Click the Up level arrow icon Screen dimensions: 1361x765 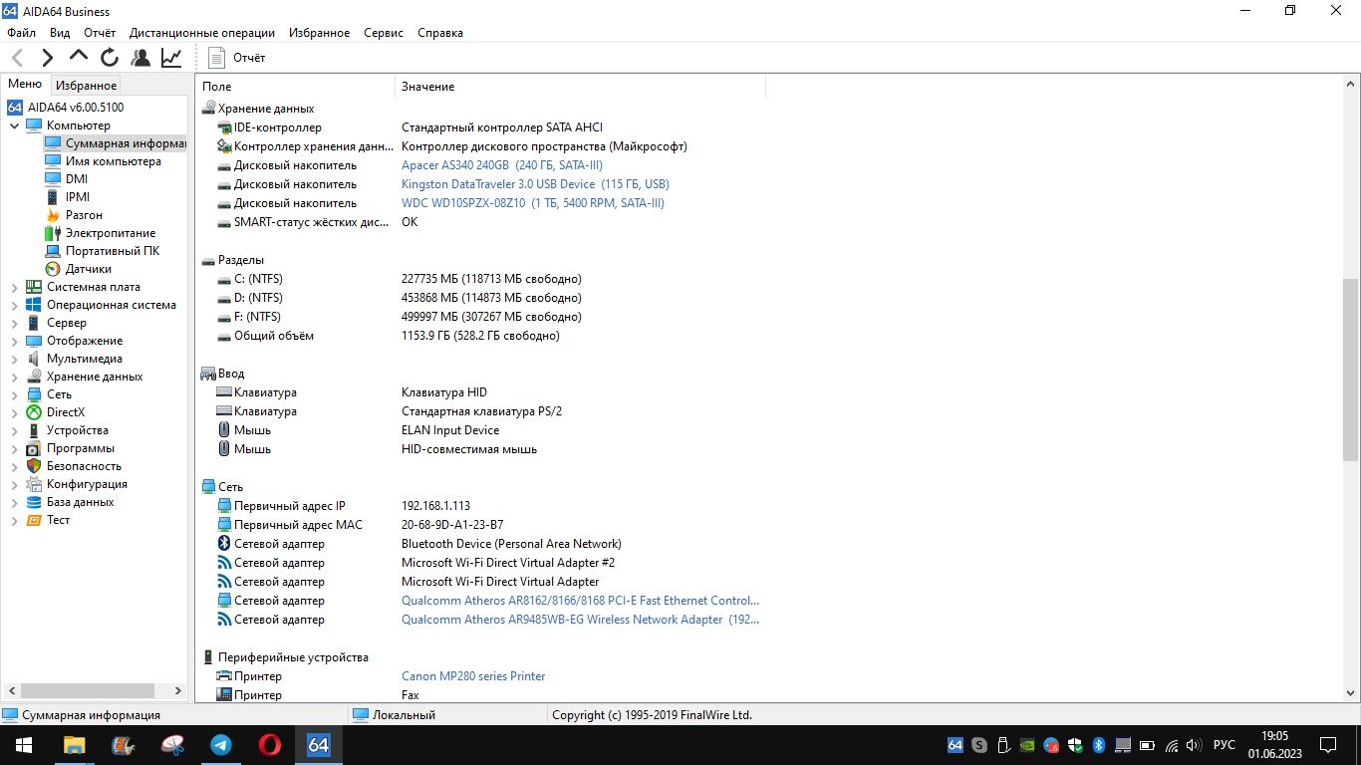point(79,57)
